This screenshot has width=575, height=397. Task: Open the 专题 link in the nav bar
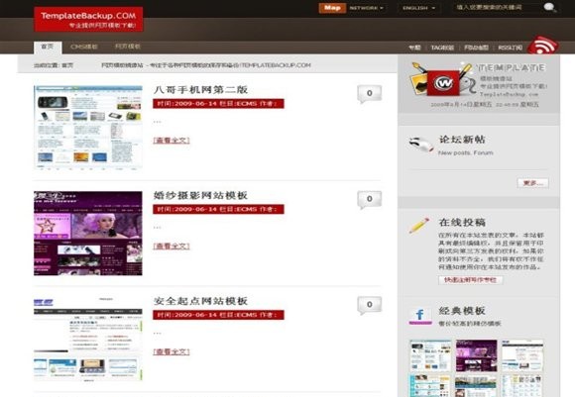[414, 48]
